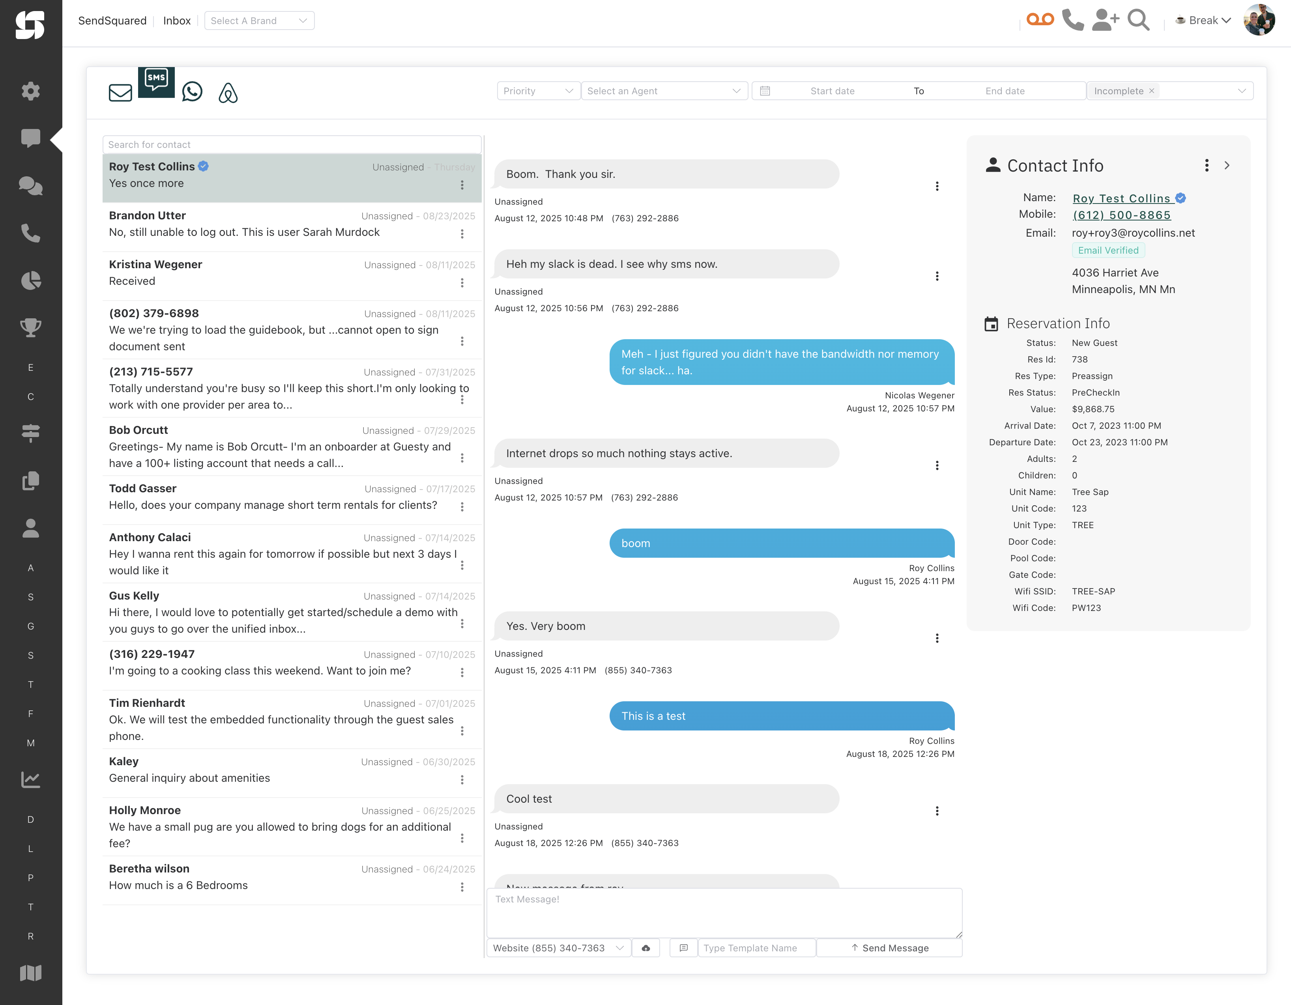Open options for 'Cool test' message

click(x=937, y=811)
